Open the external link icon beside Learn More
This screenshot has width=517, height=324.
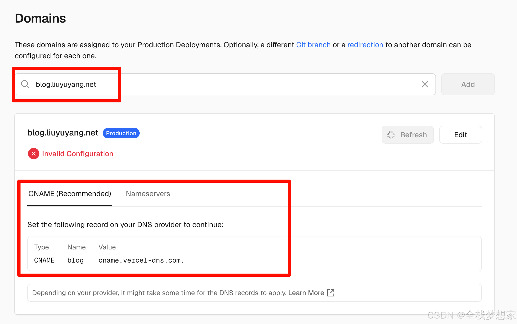331,293
